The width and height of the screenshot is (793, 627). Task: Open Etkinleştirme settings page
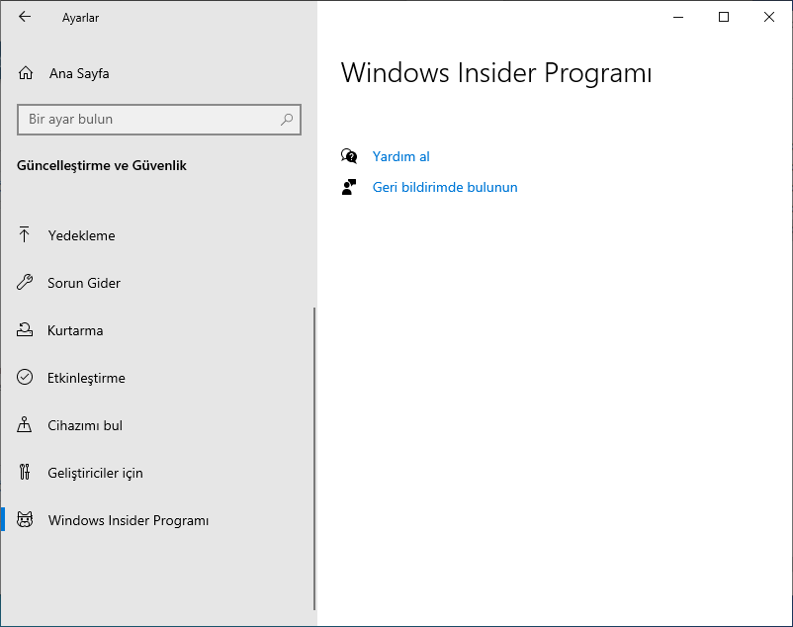(157, 378)
